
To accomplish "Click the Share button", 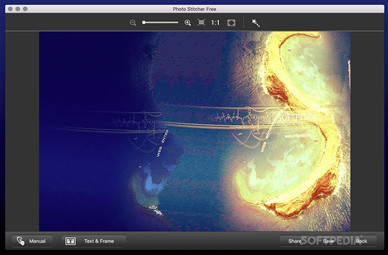I will 295,241.
